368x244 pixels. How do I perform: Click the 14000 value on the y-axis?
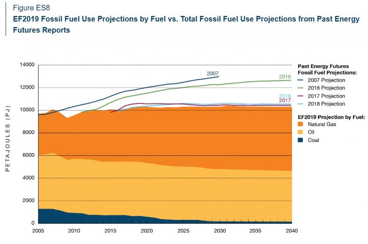coord(27,65)
